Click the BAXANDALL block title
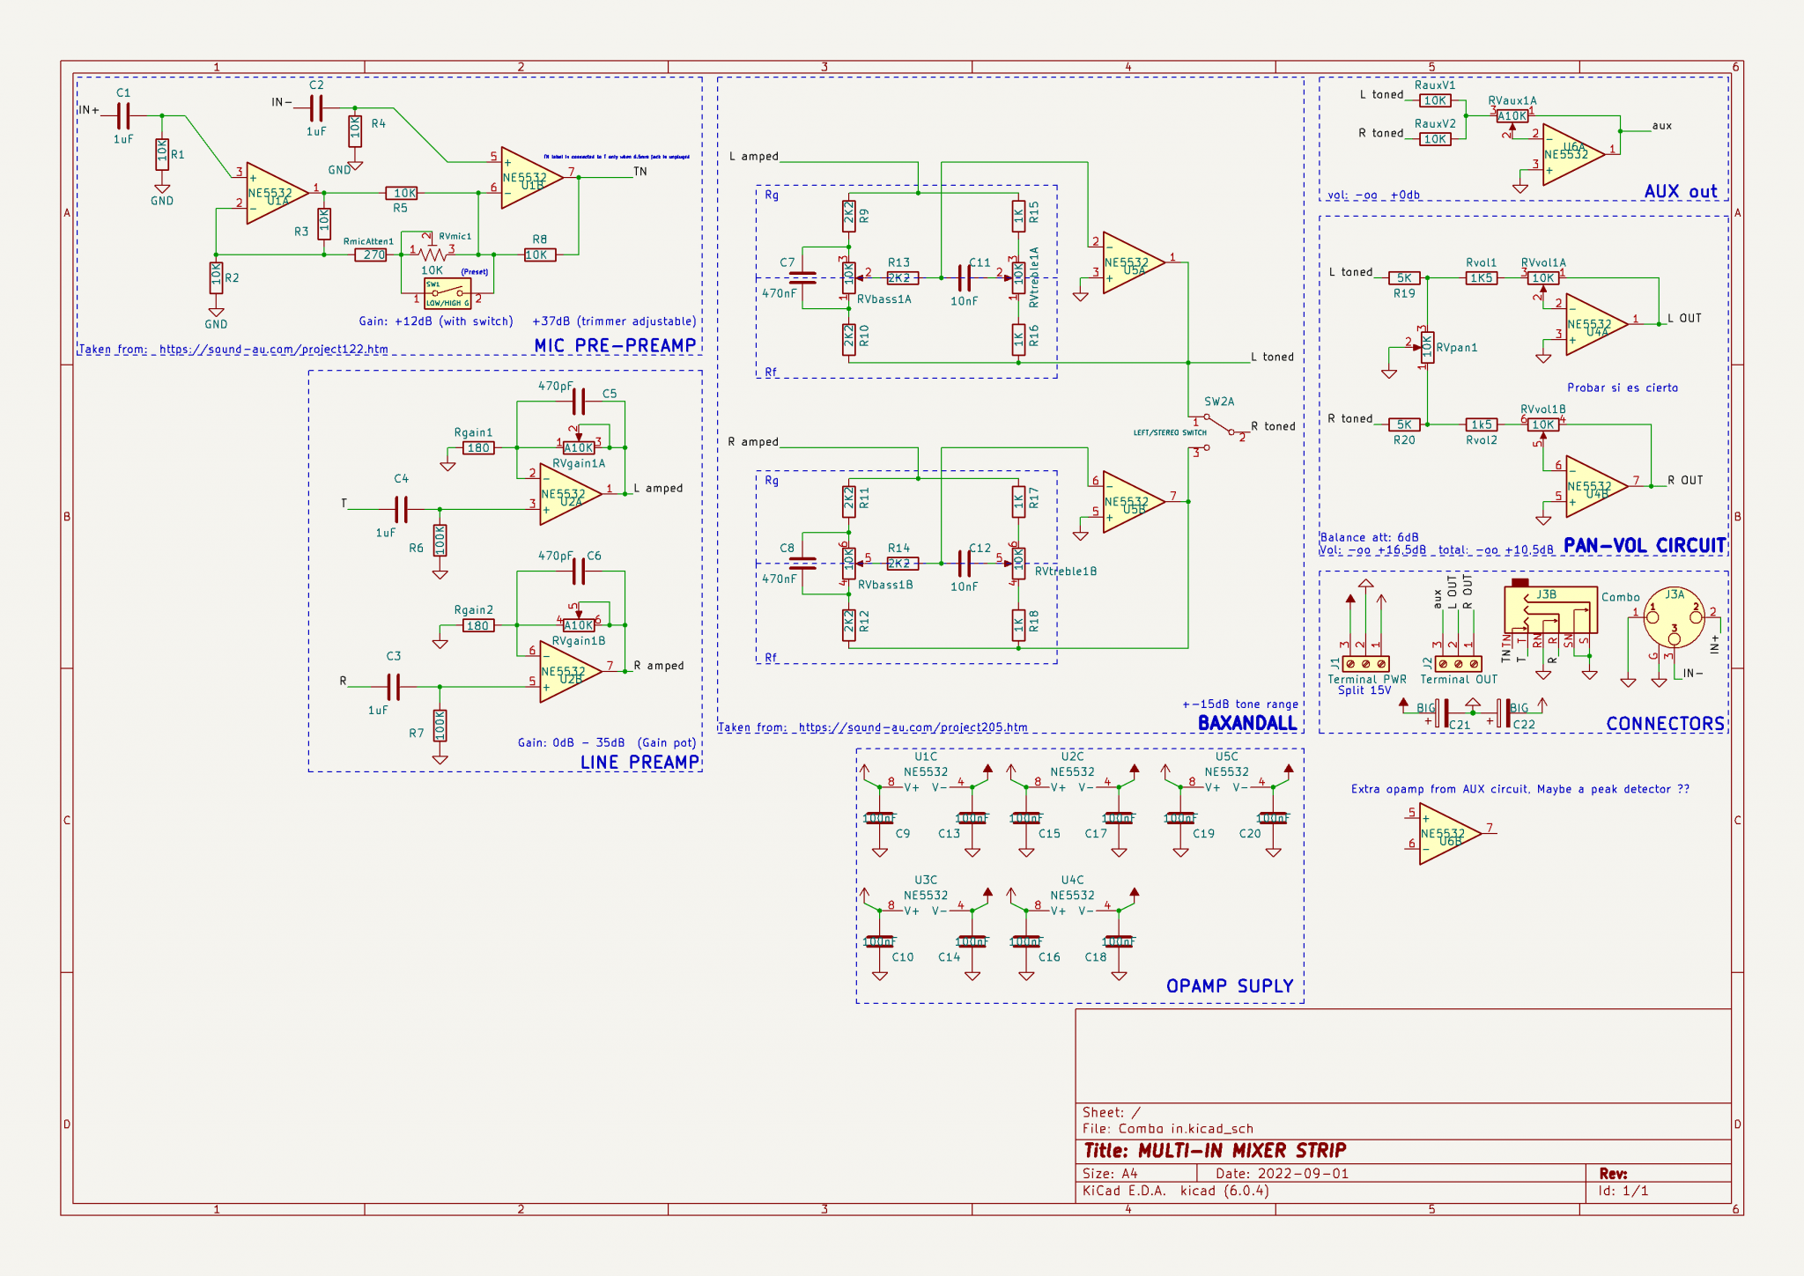The height and width of the screenshot is (1276, 1804). click(1247, 723)
